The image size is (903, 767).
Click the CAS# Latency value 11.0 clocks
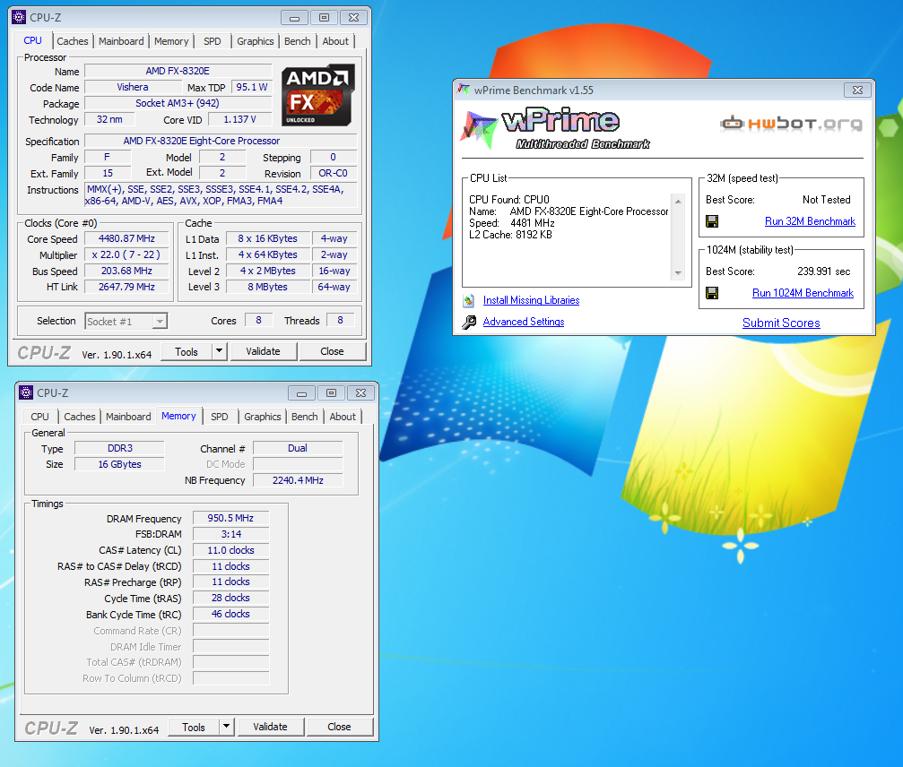point(230,550)
